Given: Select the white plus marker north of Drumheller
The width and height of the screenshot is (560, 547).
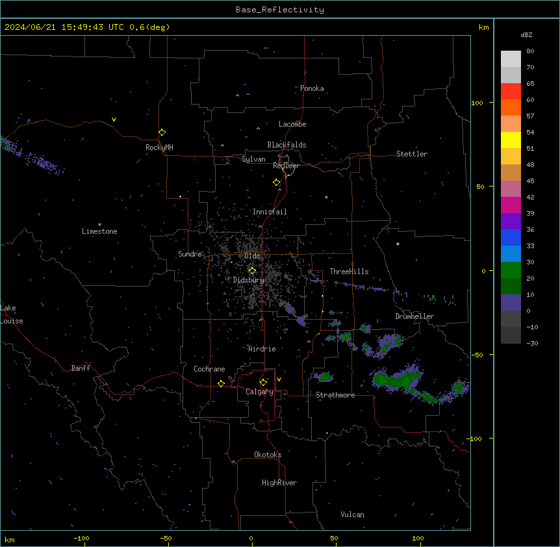Looking at the screenshot, I should 398,244.
